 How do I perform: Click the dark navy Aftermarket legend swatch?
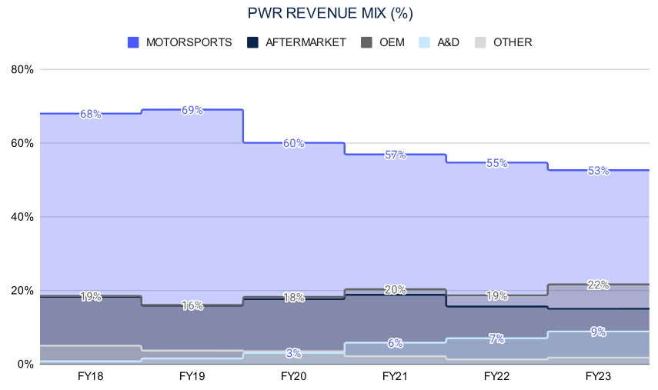coord(252,42)
